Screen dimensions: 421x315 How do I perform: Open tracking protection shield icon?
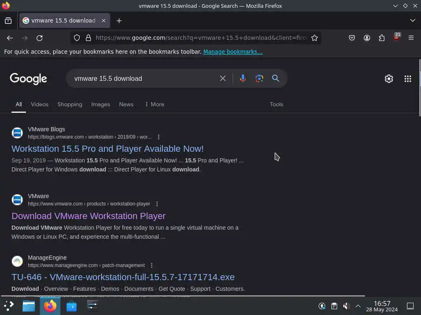(x=77, y=38)
